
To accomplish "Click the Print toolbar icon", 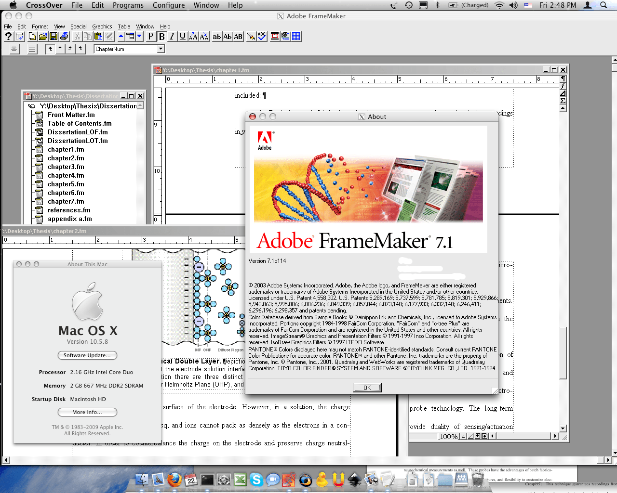I will (64, 36).
